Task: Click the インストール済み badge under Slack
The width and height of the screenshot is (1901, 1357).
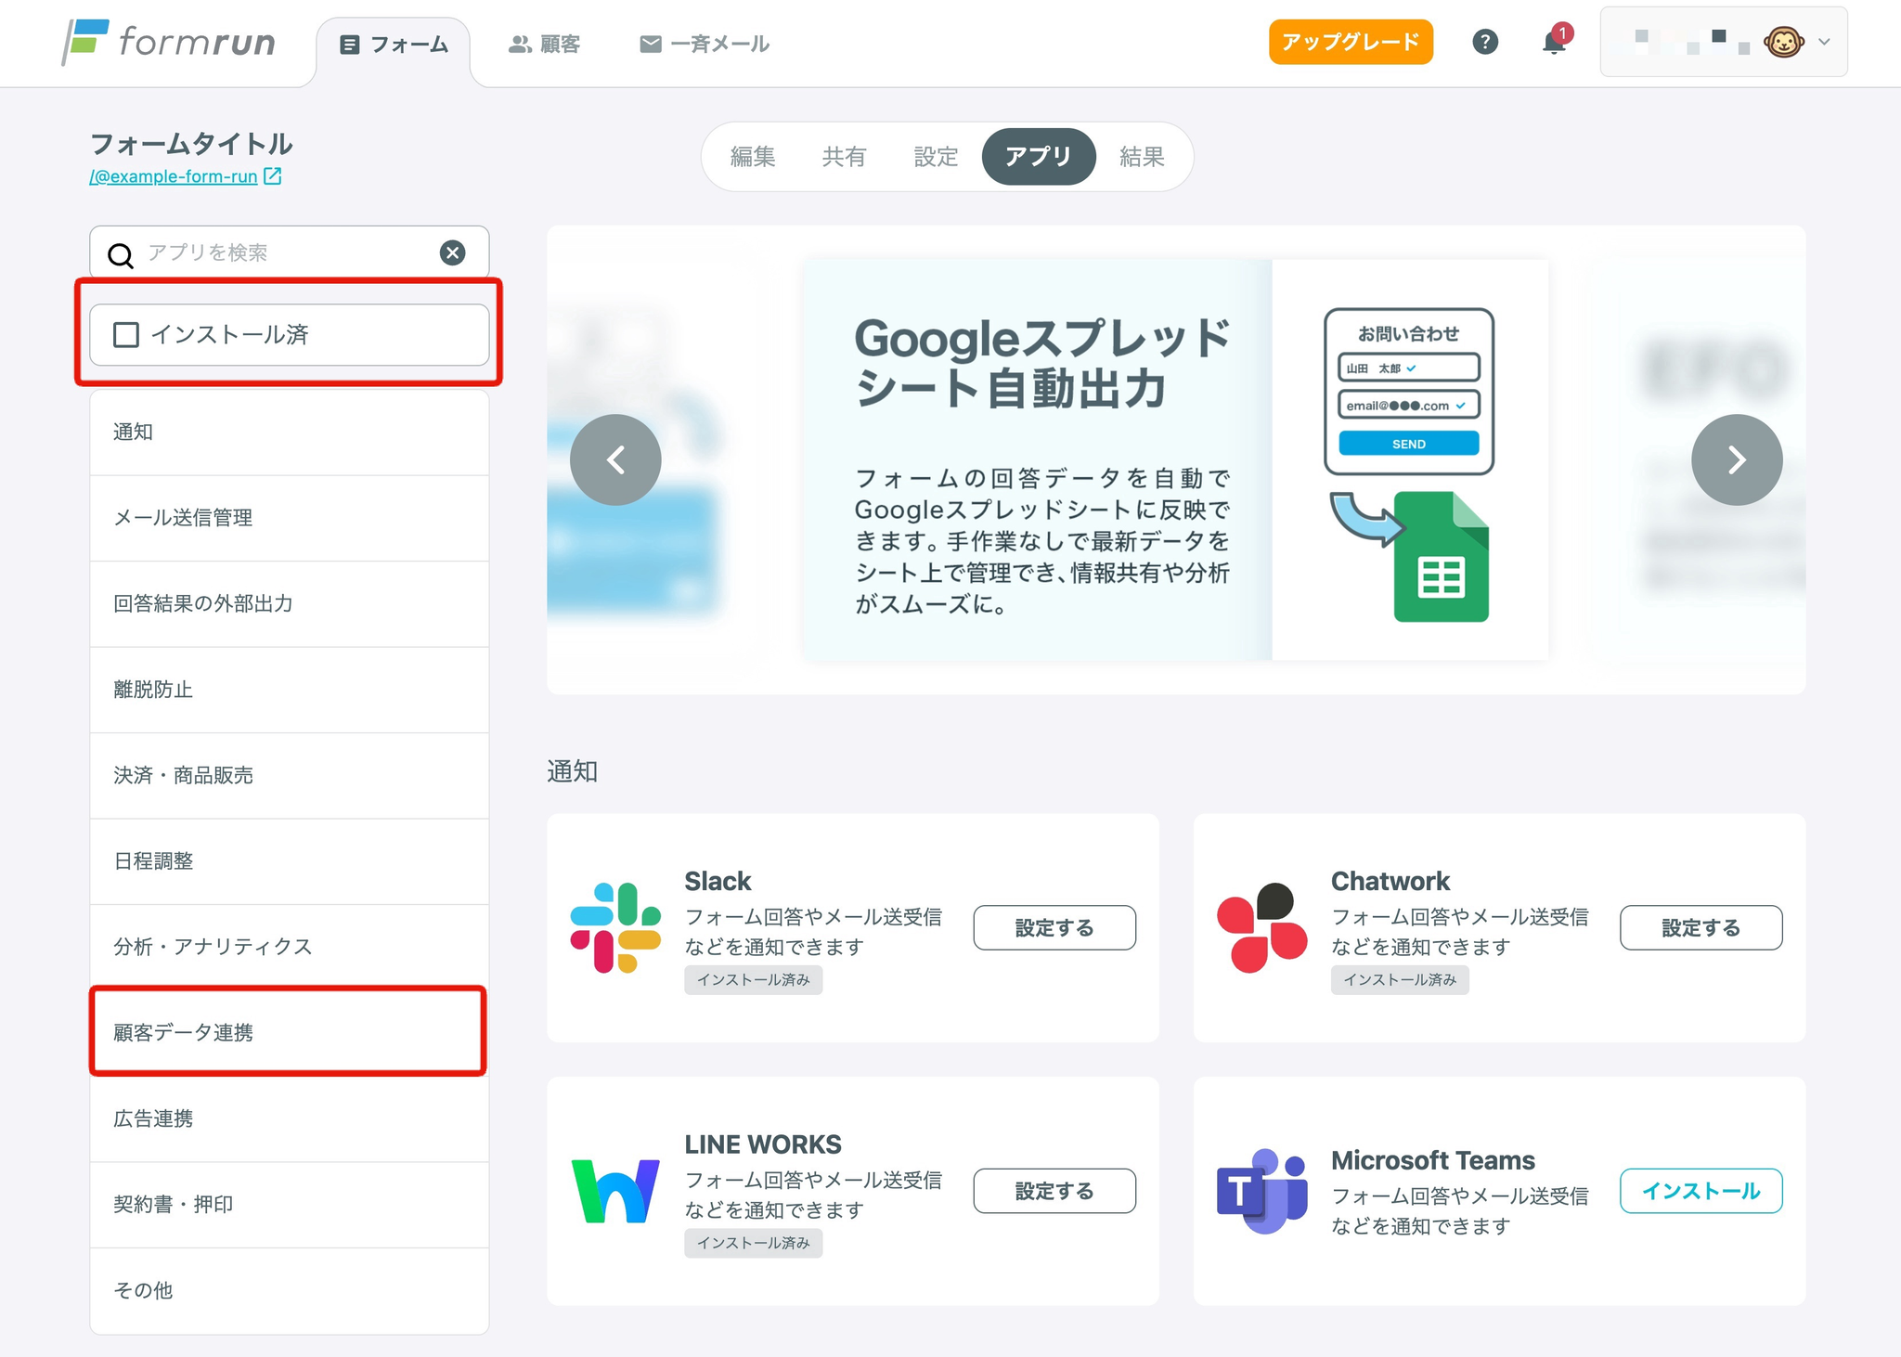Action: [754, 980]
